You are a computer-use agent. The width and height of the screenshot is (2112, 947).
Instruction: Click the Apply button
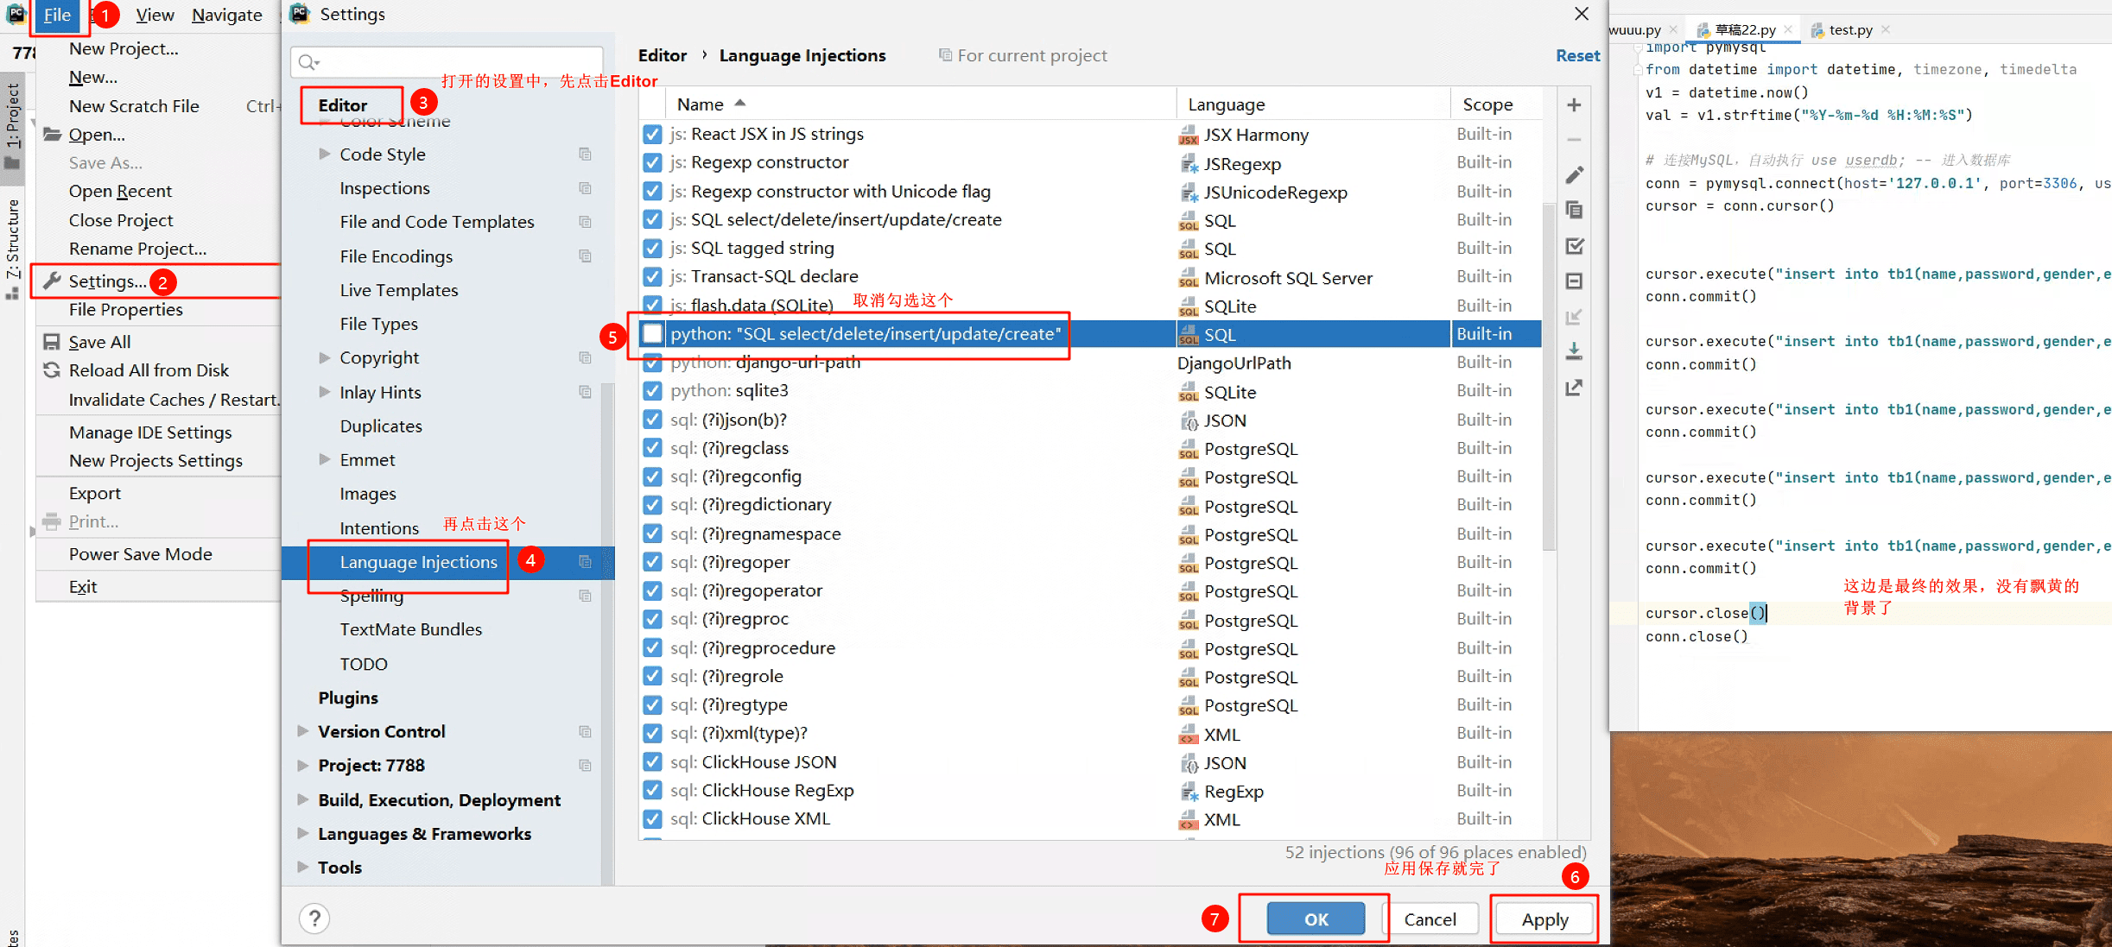point(1544,919)
